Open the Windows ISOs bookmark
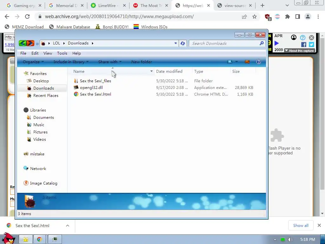 coord(150,27)
